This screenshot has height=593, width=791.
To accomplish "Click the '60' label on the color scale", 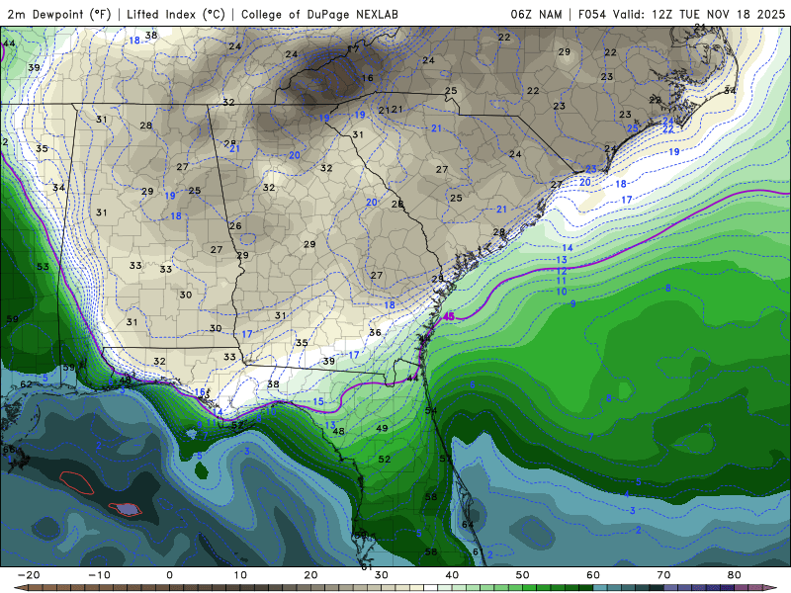I will pos(593,575).
